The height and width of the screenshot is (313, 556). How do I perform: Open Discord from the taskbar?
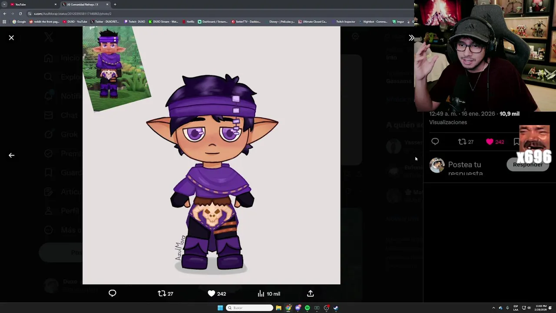click(x=298, y=308)
